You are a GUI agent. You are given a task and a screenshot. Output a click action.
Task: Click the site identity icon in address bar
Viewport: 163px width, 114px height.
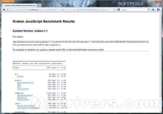pos(12,10)
